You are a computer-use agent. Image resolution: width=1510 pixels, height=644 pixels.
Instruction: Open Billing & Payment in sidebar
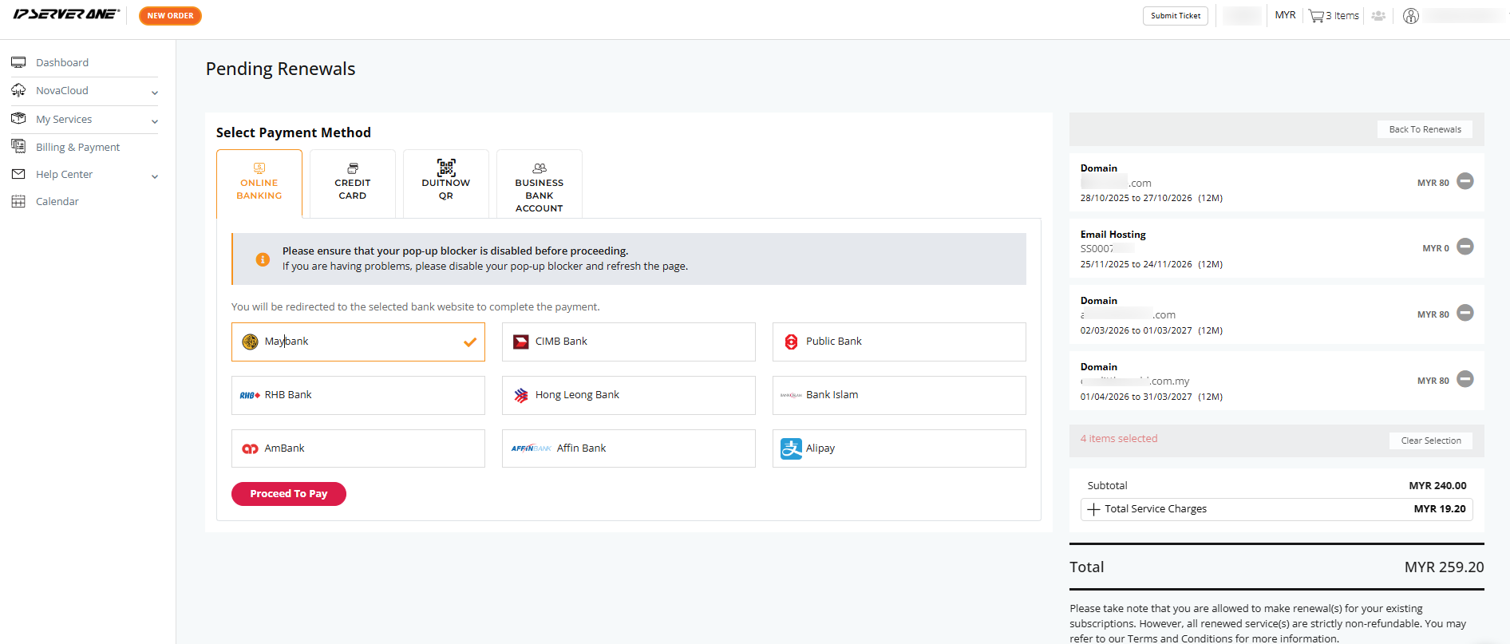77,147
